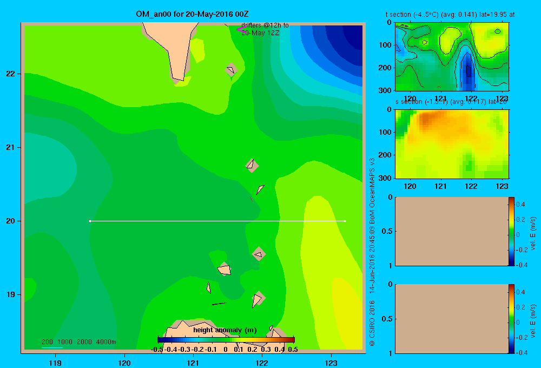Select the west endpoint of the white section line
The width and height of the screenshot is (541, 368).
(90, 221)
